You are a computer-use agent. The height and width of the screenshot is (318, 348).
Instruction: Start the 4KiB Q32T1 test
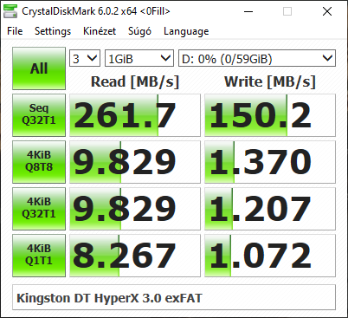pos(39,209)
